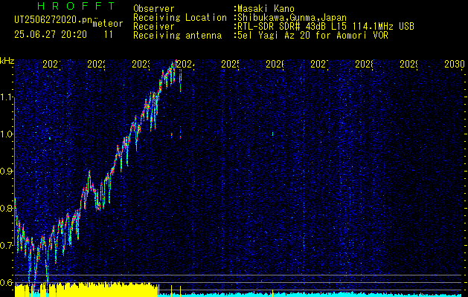Click the 2021 time marker
Image resolution: width=468 pixels, height=297 pixels.
52,64
